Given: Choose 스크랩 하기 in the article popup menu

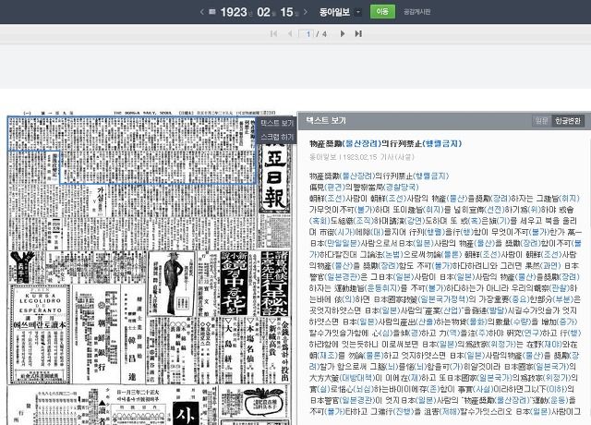Looking at the screenshot, I should tap(277, 137).
